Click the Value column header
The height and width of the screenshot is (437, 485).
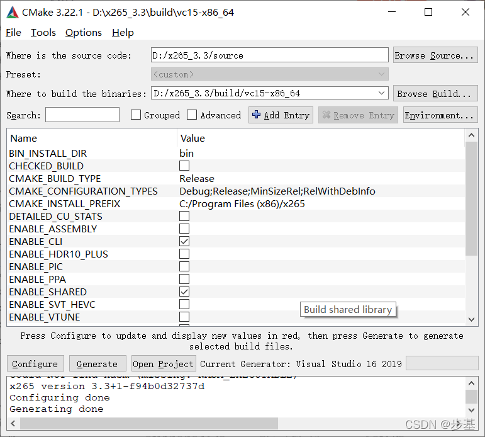[321, 138]
